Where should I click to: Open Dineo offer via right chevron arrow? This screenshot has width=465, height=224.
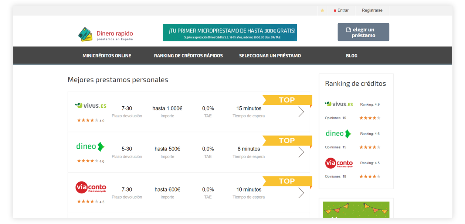click(301, 152)
